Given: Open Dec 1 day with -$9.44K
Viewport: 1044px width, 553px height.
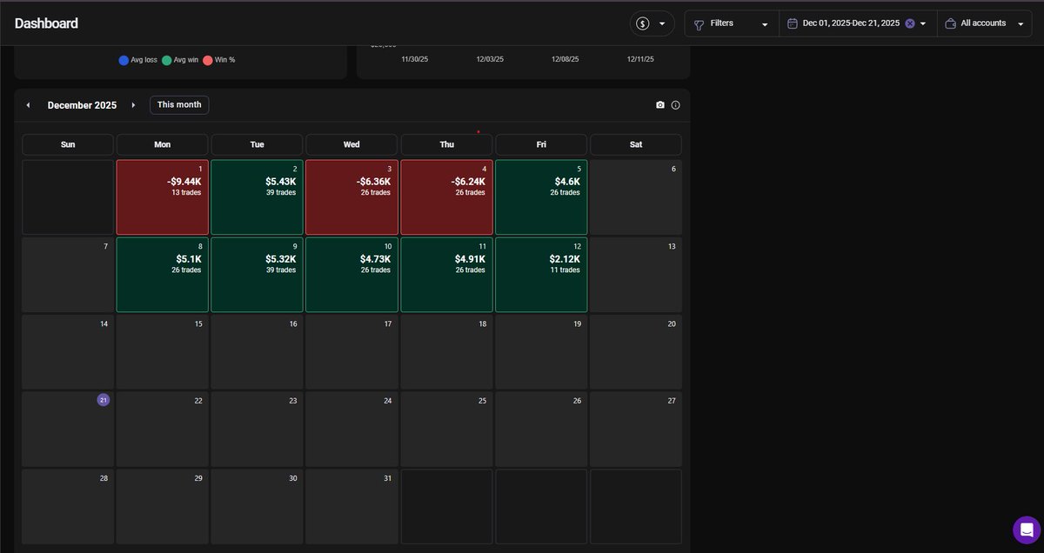Looking at the screenshot, I should tap(163, 197).
